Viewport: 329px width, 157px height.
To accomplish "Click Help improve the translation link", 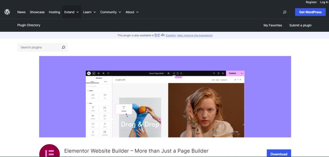I will click(x=195, y=35).
